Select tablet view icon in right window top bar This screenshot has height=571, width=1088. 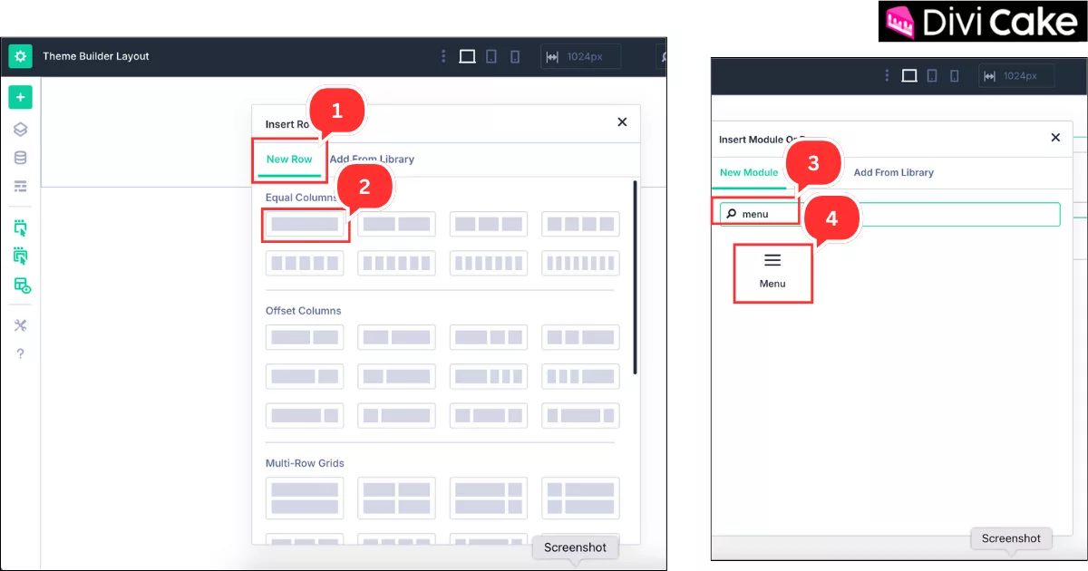pos(932,76)
